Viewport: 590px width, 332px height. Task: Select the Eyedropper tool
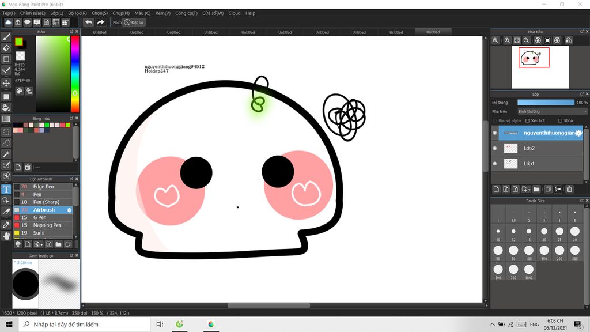coord(6,225)
